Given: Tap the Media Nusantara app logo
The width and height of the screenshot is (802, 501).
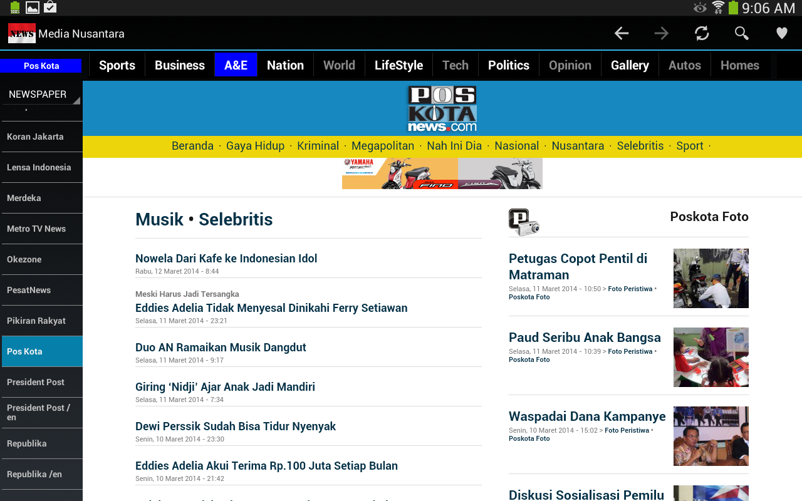Looking at the screenshot, I should coord(22,33).
